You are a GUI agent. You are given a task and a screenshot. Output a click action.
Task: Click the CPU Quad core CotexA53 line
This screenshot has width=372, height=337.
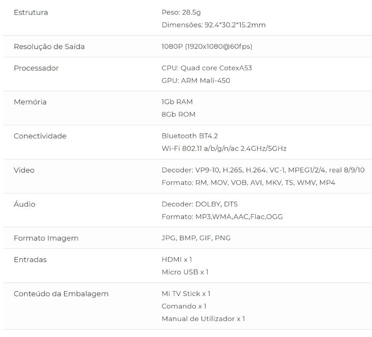pyautogui.click(x=207, y=68)
